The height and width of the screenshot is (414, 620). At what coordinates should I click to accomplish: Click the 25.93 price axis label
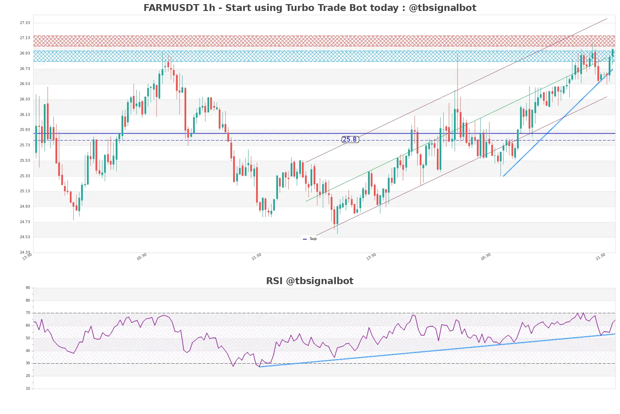[x=25, y=130]
